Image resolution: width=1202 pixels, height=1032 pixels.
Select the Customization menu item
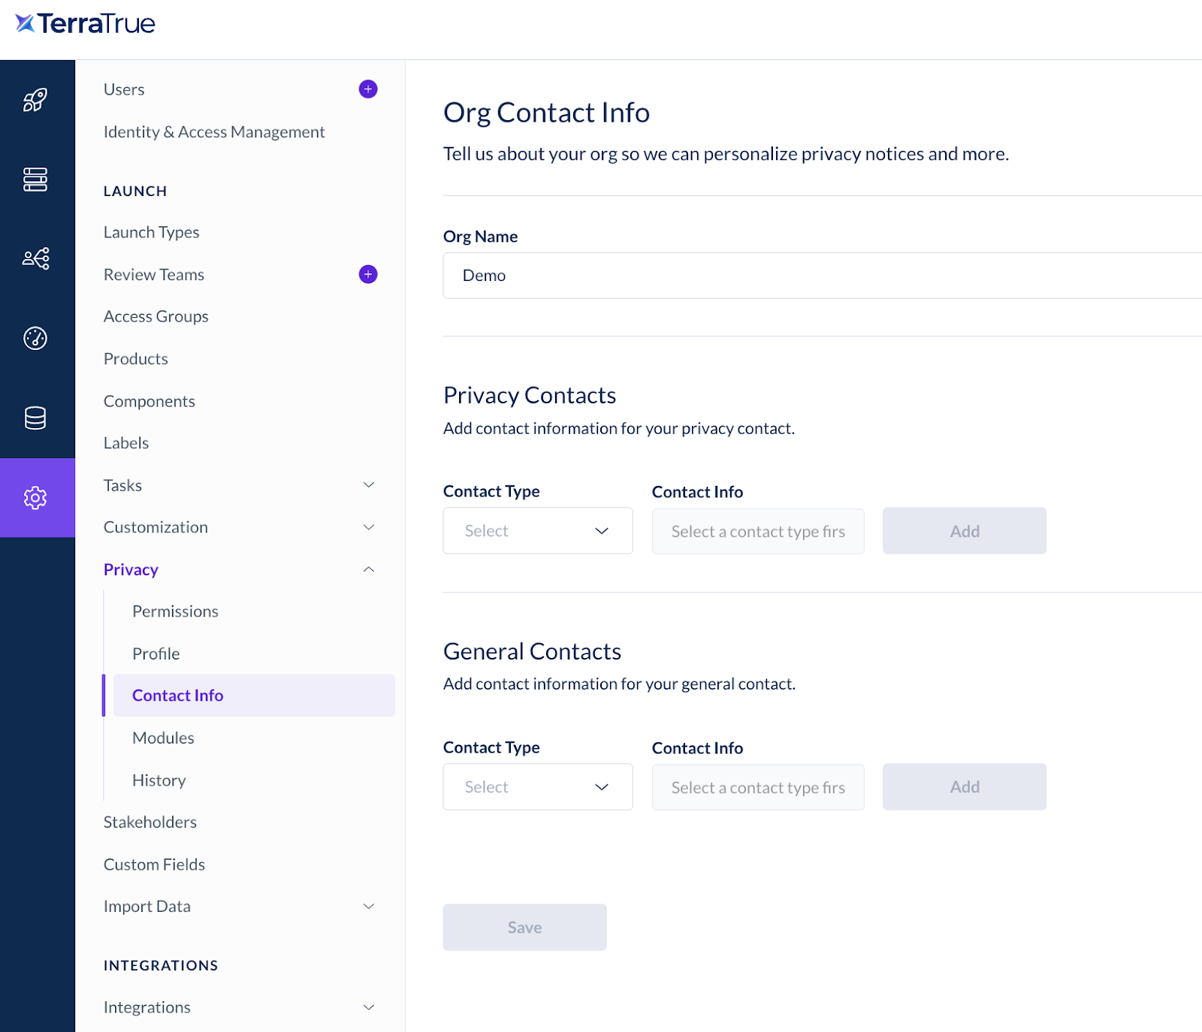pyautogui.click(x=156, y=527)
